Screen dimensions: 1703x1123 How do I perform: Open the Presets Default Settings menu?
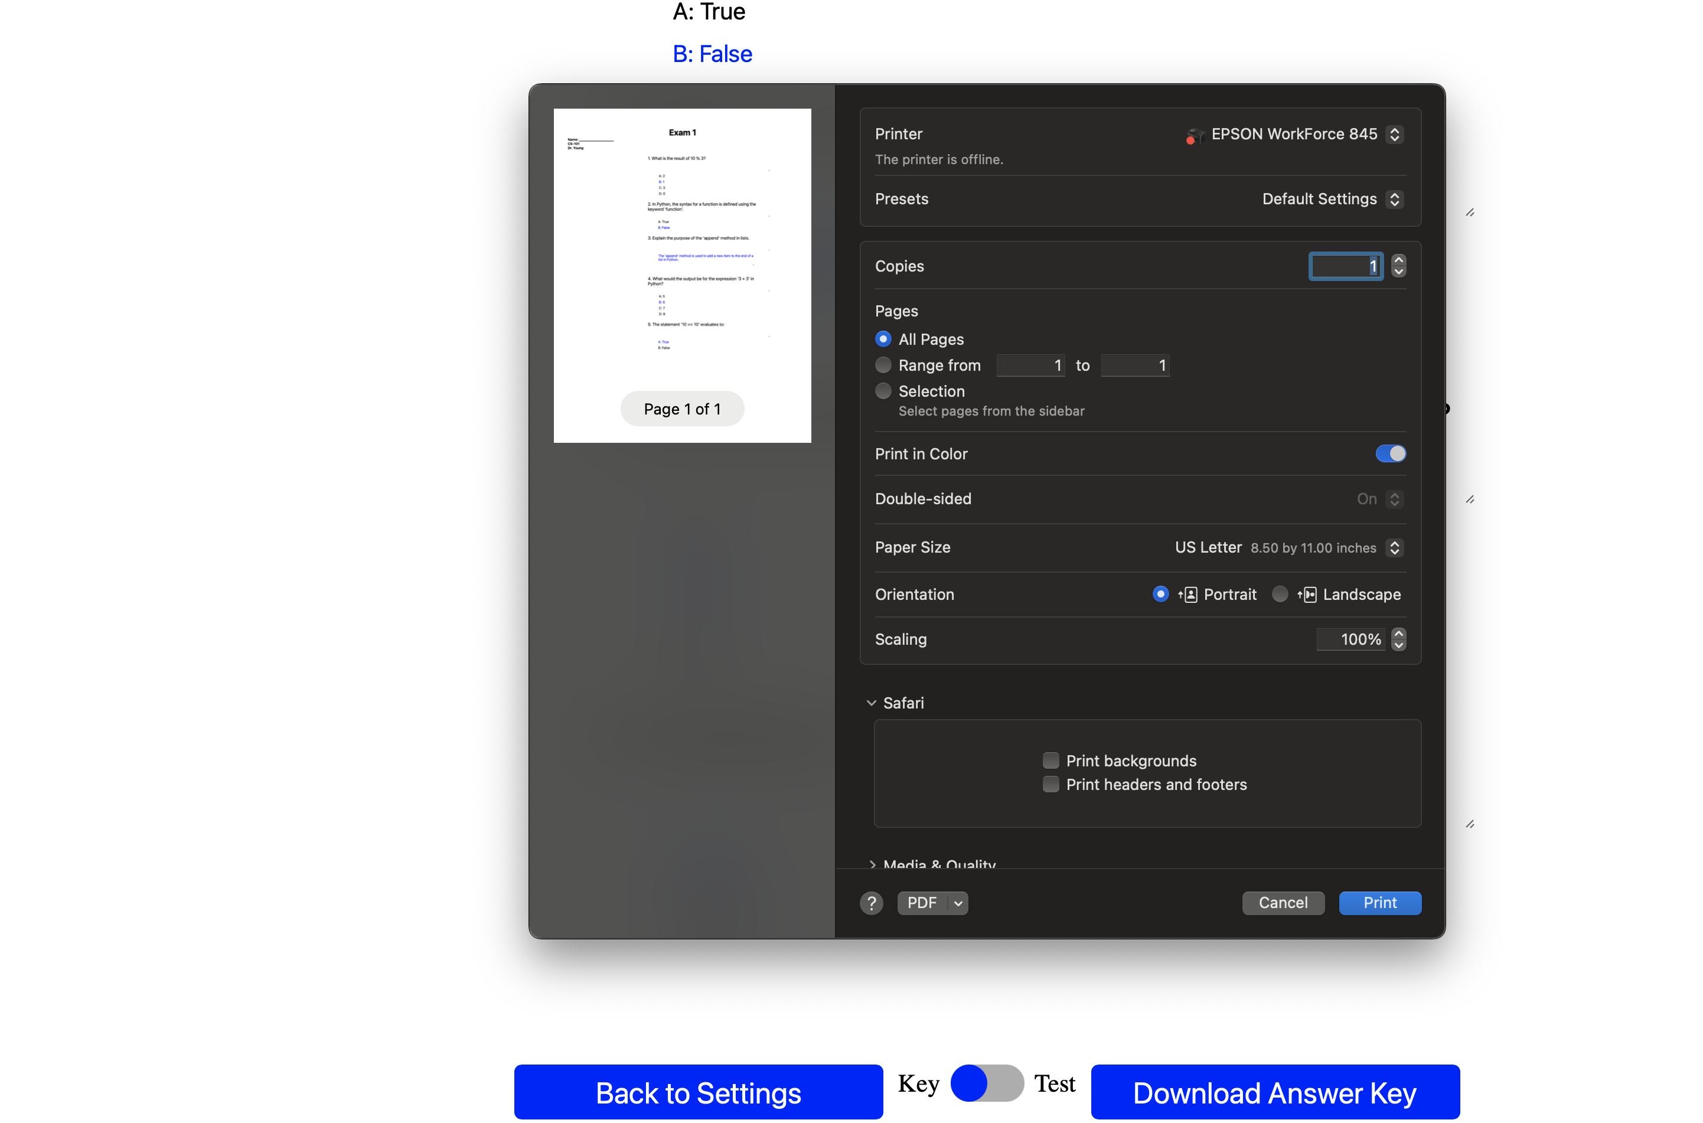1394,199
